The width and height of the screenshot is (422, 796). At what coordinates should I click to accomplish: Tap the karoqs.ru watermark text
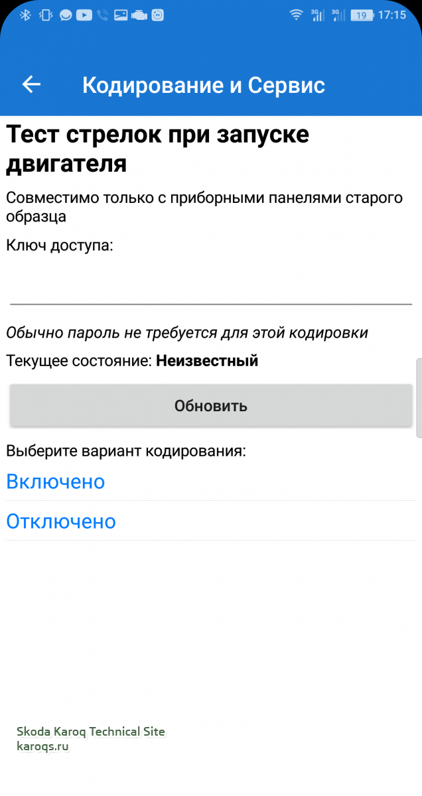[43, 746]
